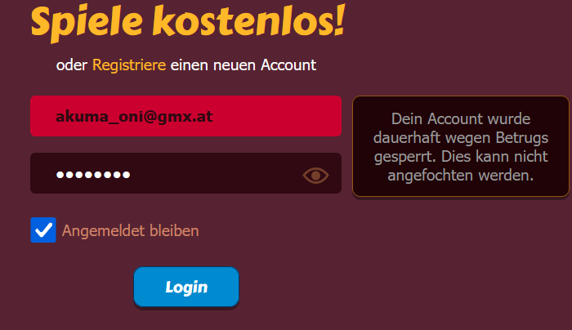Click 'angefochten werden.' in the error tooltip
The width and height of the screenshot is (572, 330).
click(460, 176)
